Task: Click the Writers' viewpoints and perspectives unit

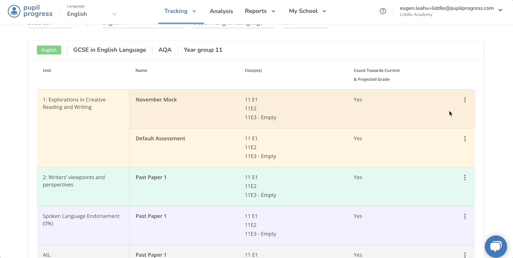Action: click(74, 181)
